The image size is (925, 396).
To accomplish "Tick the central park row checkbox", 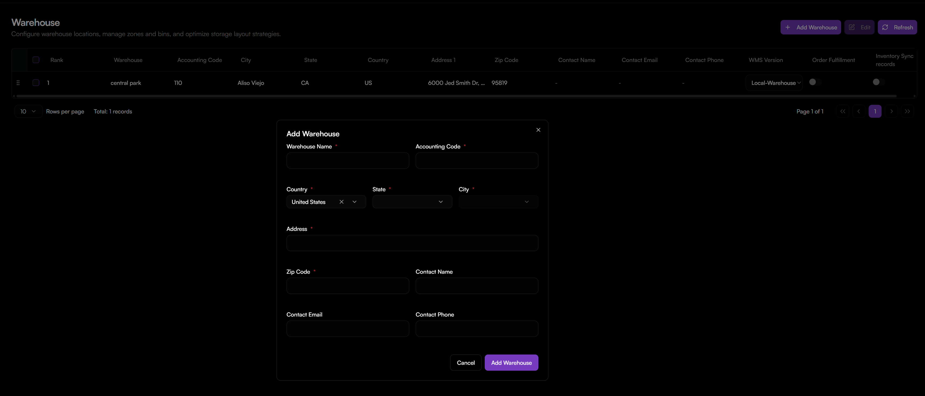I will tap(36, 83).
